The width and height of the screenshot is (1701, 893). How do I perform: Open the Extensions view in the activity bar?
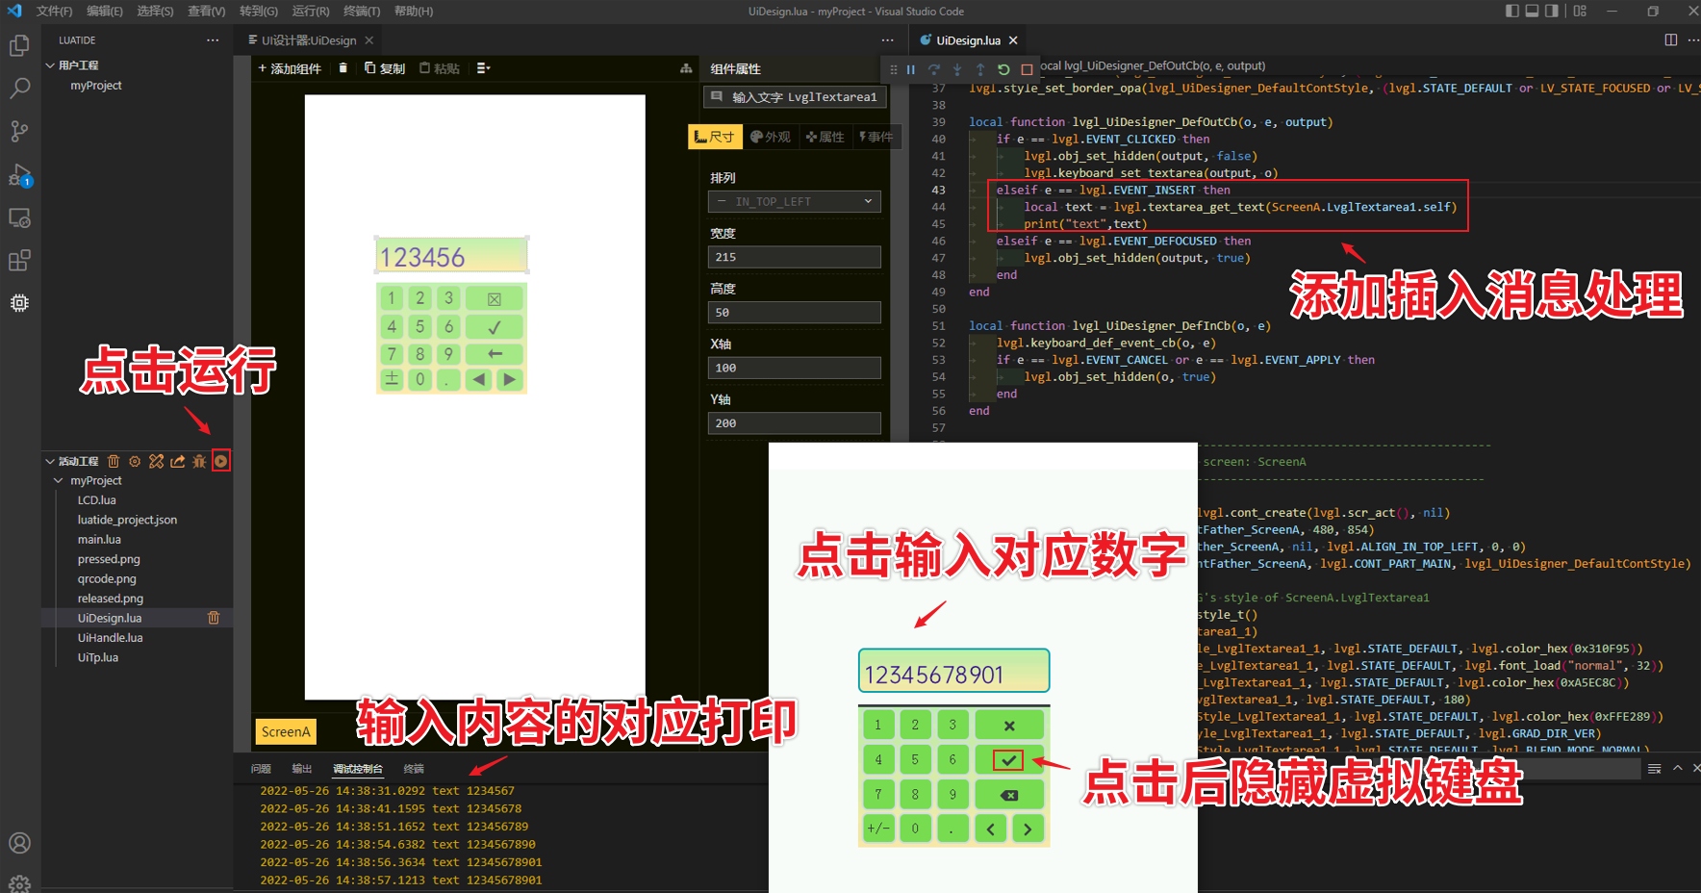coord(20,260)
